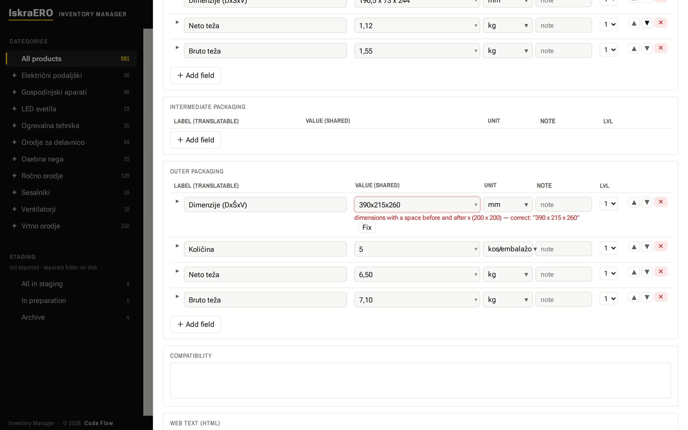
Task: Expand the Vrtno orodje category
Action: (x=14, y=226)
